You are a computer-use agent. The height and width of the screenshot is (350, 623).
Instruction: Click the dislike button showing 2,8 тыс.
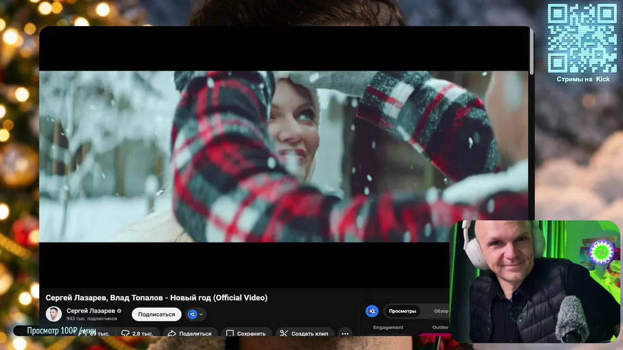[137, 333]
